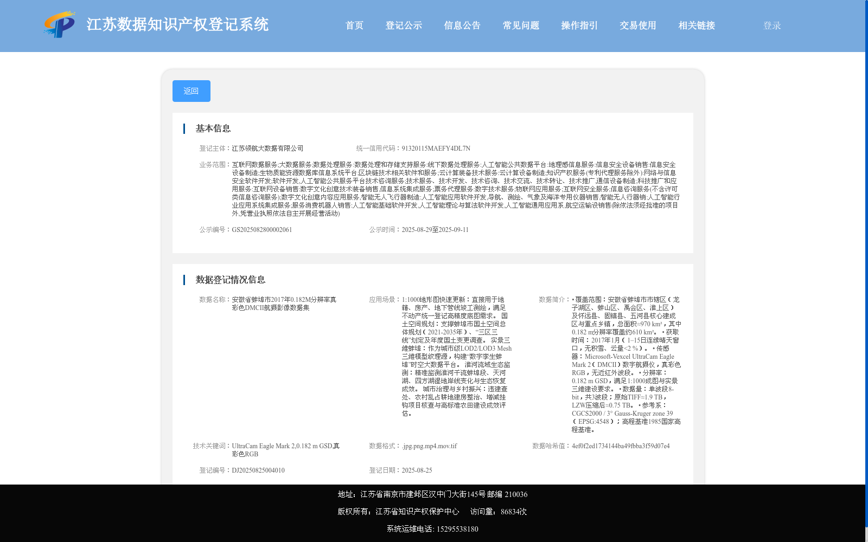
Task: Select the data format .jpg.png.mp4.mov.tif value
Action: tap(430, 446)
